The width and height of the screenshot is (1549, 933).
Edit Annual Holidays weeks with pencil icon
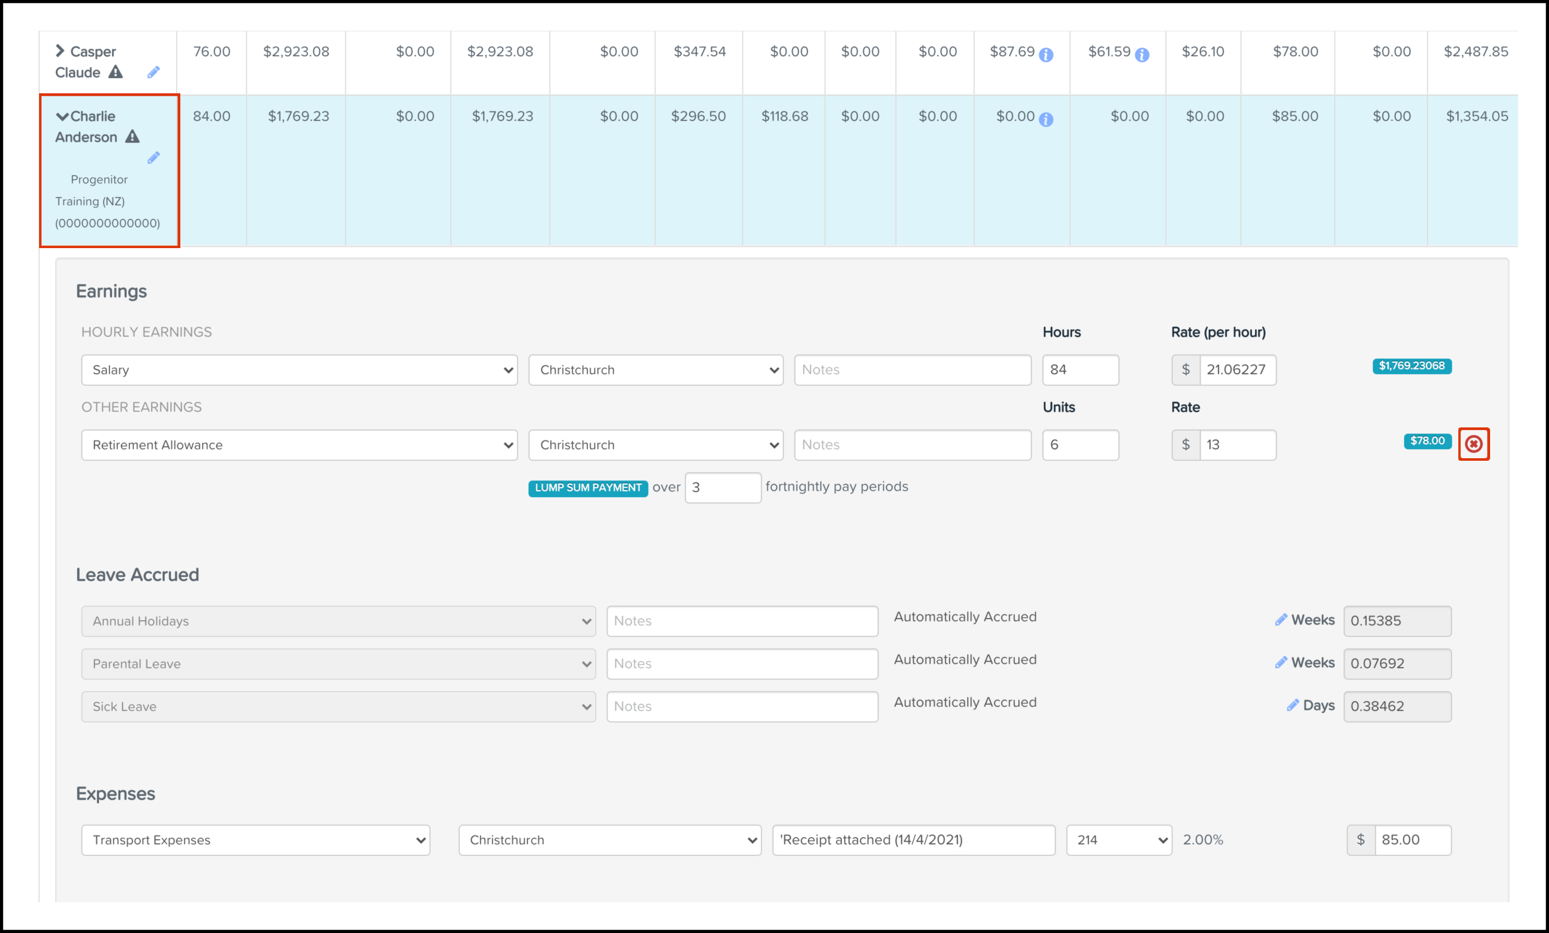[1281, 620]
